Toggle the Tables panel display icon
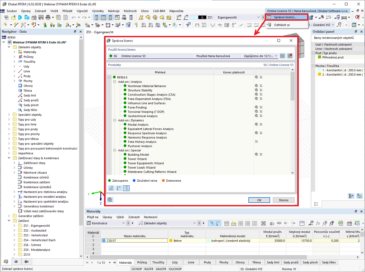365x272 pixels. coord(103,17)
